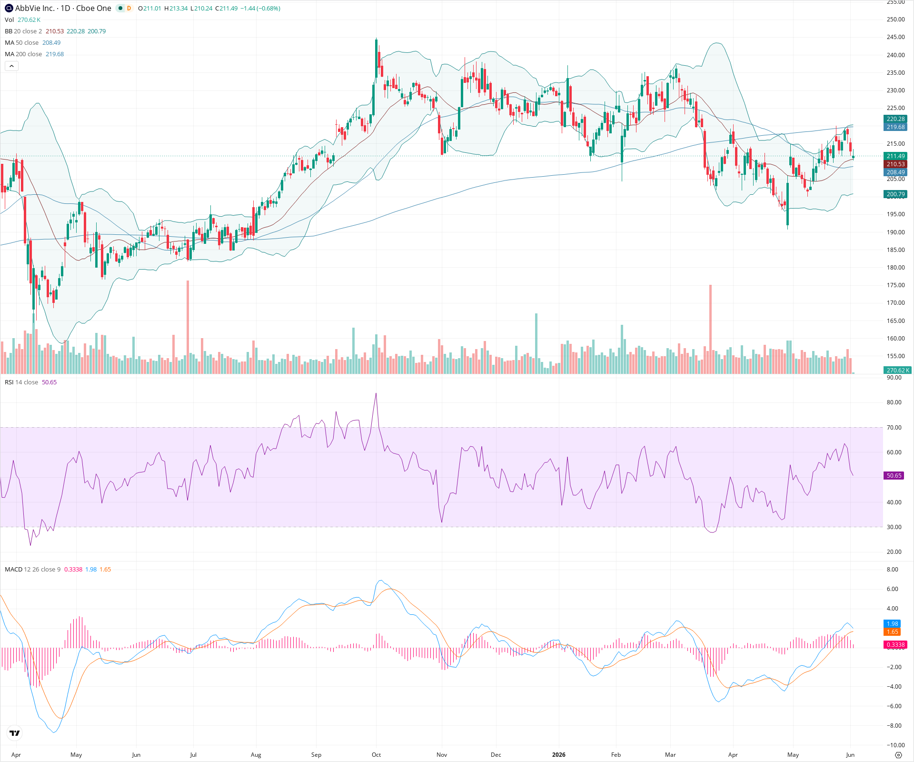This screenshot has height=762, width=914.
Task: Click the orange D delayed-data badge
Action: 129,8
